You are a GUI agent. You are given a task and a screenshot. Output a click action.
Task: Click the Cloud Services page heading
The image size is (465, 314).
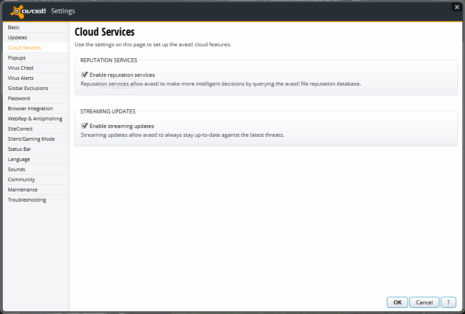(x=105, y=32)
